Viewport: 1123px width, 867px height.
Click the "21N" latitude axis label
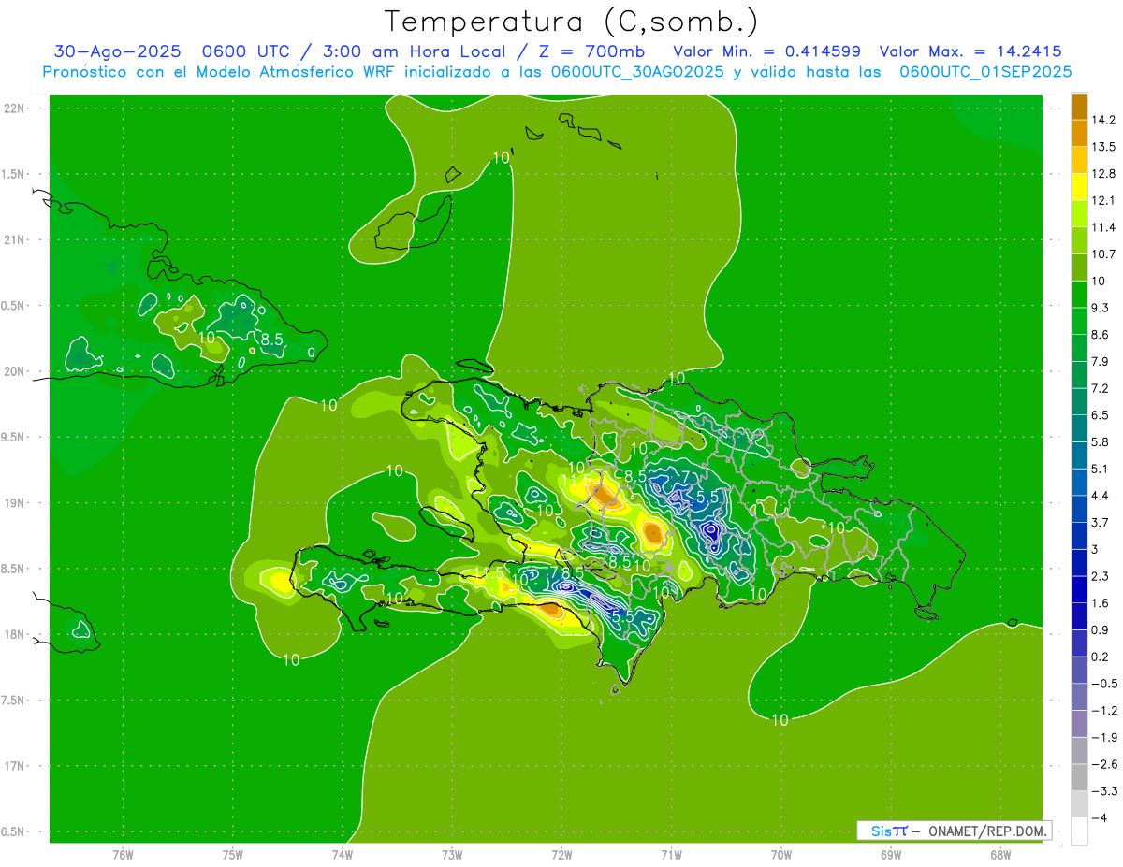click(x=14, y=240)
